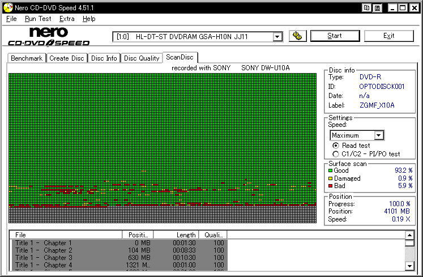Open the Extra menu
423x277 pixels.
click(67, 19)
